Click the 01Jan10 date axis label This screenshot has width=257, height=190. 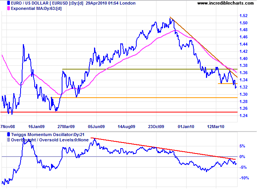(x=186, y=127)
